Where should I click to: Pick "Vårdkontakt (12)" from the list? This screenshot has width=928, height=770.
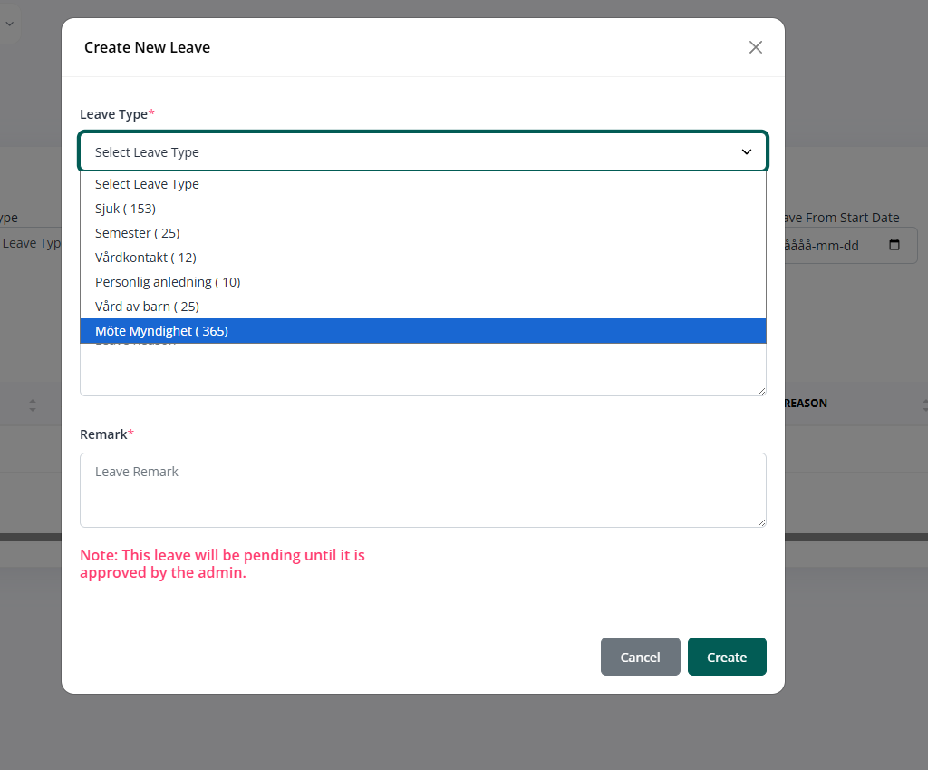pos(145,258)
